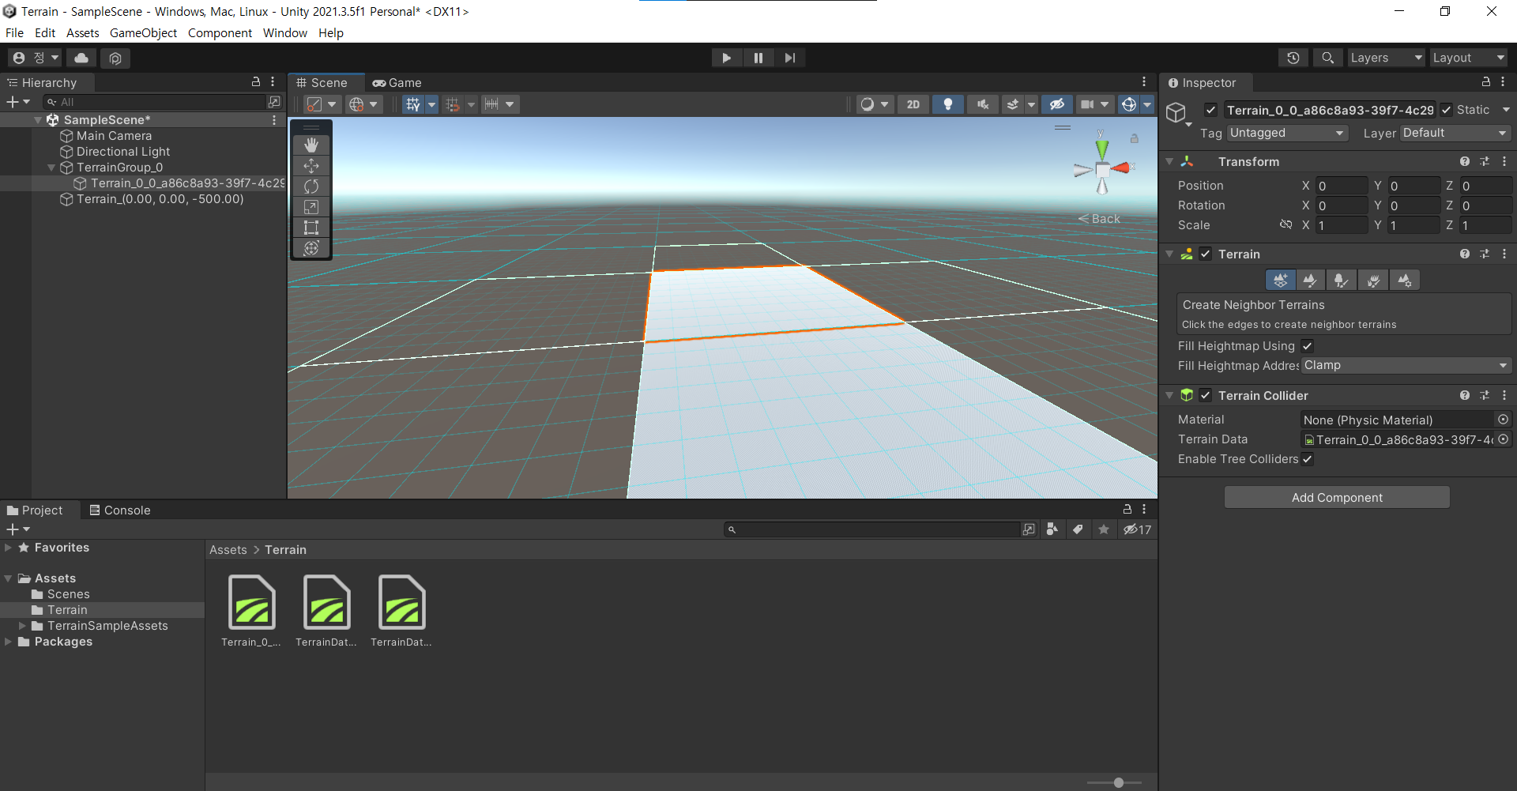The height and width of the screenshot is (791, 1517).
Task: Select the Rotate tool in scene
Action: 311,186
